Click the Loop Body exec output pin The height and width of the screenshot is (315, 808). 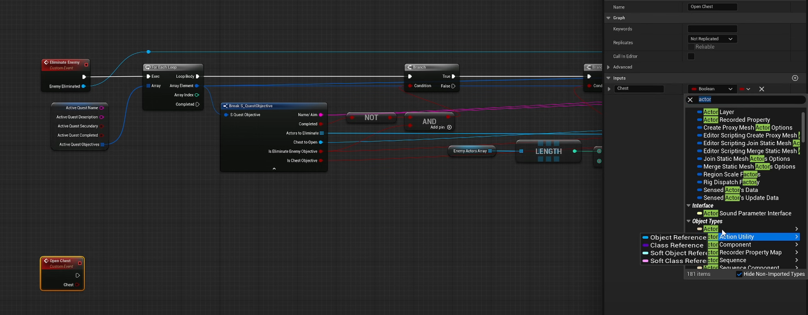pos(197,76)
